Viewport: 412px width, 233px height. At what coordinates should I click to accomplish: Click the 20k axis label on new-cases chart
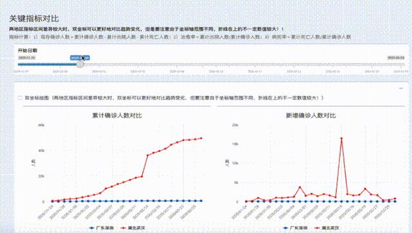(235, 125)
